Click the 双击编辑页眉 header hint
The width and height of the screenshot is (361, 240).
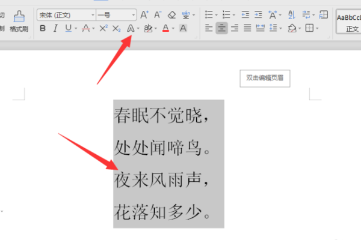point(265,78)
